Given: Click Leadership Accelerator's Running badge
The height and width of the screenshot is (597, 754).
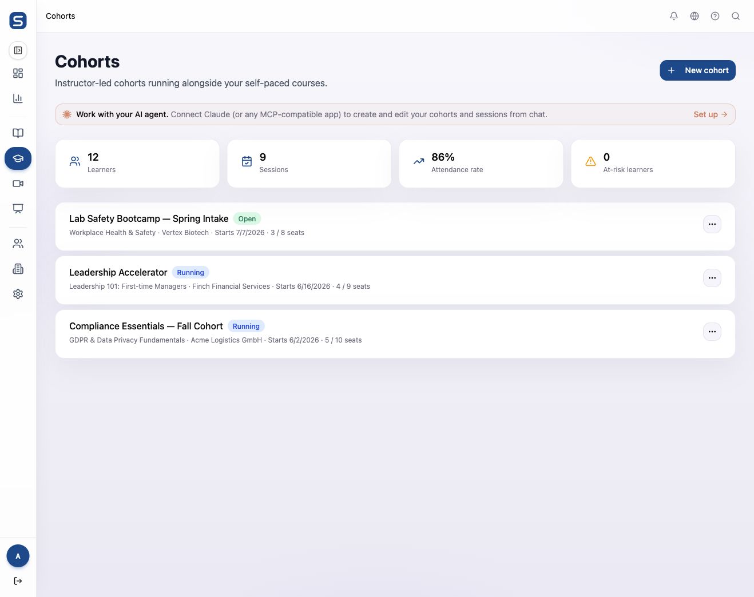Looking at the screenshot, I should point(191,273).
